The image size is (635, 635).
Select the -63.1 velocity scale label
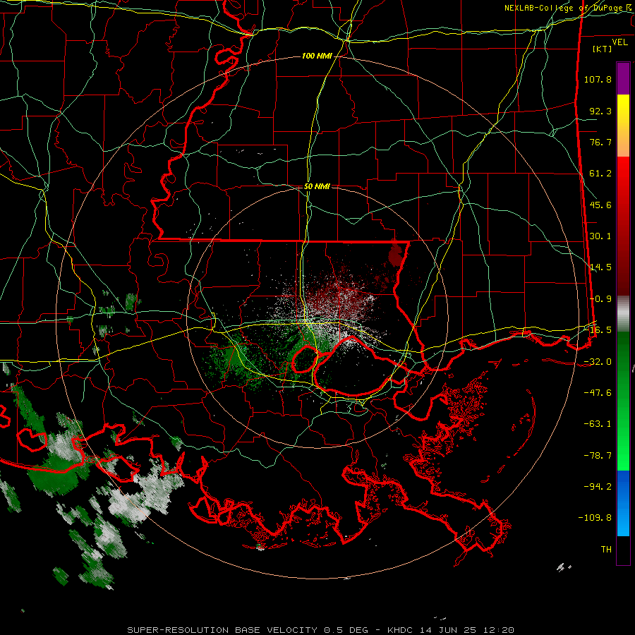pyautogui.click(x=598, y=424)
